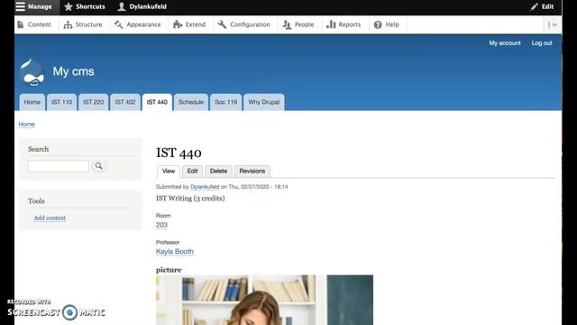The height and width of the screenshot is (325, 577).
Task: Click the Home breadcrumb link
Action: pyautogui.click(x=26, y=125)
